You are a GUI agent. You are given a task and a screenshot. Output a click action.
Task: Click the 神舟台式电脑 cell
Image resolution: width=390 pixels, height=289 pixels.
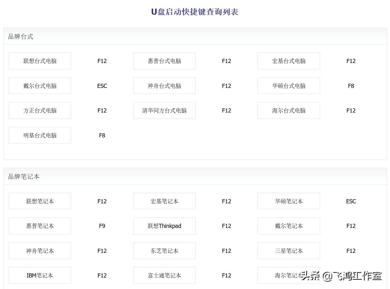[x=164, y=86]
